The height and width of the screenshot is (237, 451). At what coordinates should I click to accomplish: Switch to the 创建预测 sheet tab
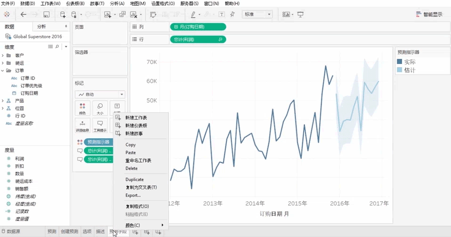coord(70,232)
